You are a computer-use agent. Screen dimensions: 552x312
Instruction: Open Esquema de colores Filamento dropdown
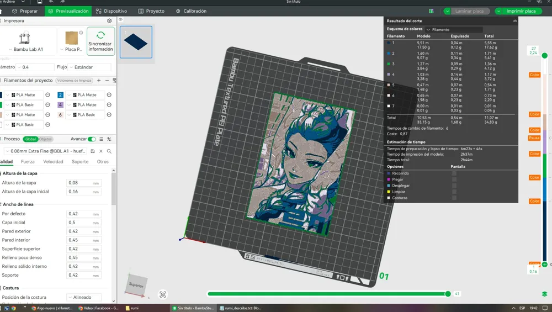coord(454,30)
